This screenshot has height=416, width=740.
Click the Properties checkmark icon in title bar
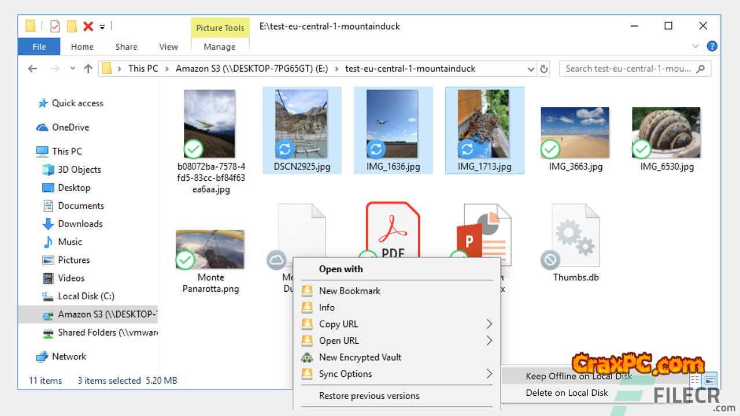tap(55, 26)
